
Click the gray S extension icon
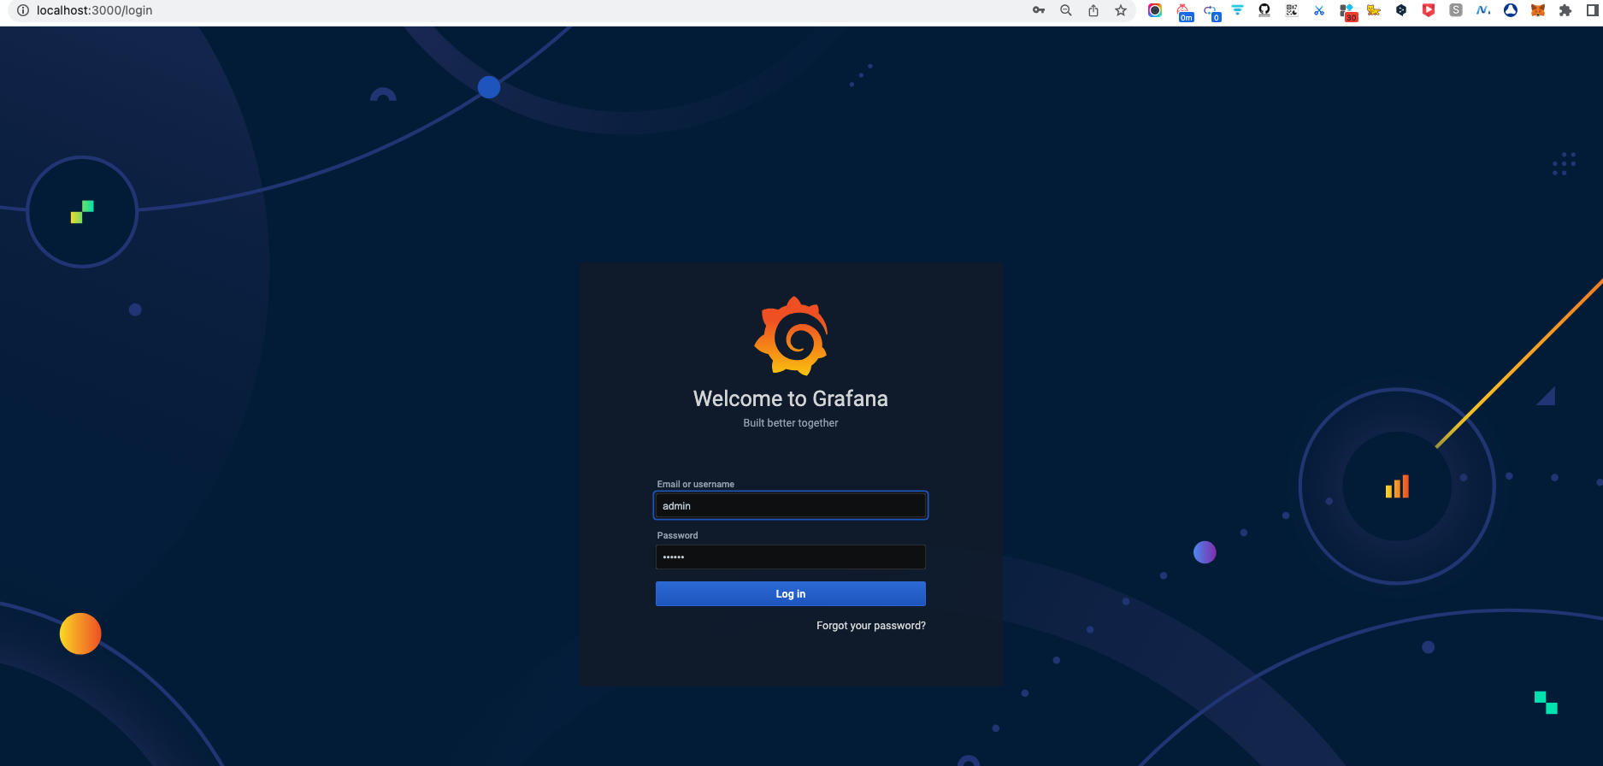(x=1456, y=10)
